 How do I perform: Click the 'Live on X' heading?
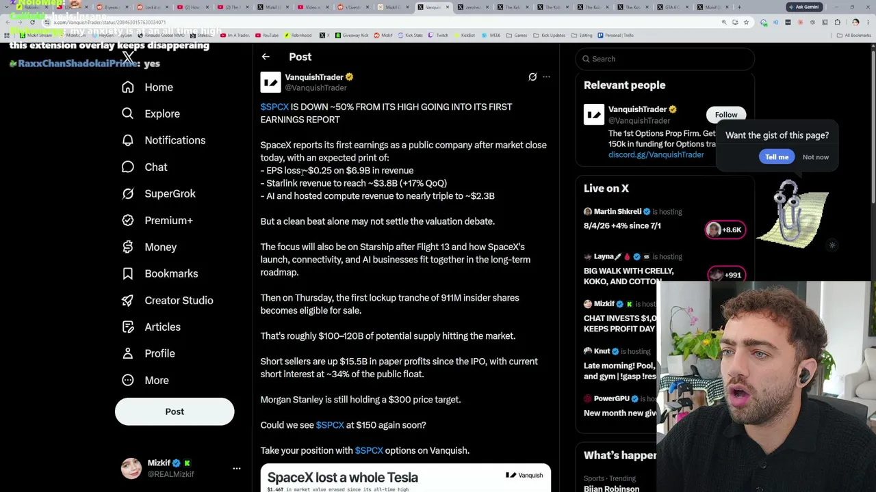(606, 189)
